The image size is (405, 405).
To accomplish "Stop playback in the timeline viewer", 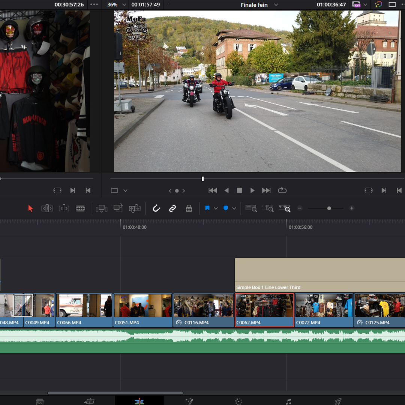I will tap(239, 190).
